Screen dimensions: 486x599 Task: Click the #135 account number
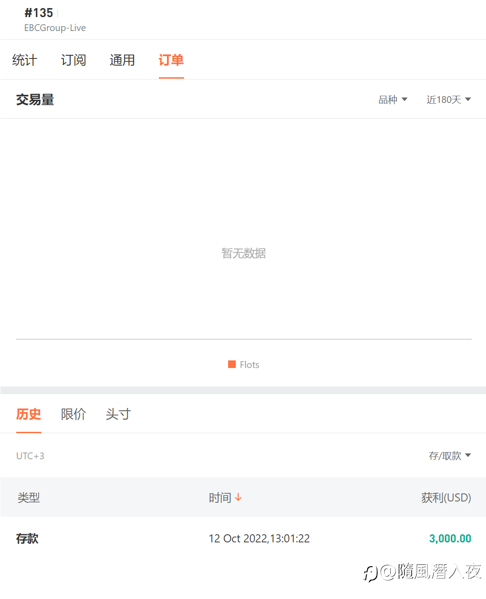tap(39, 13)
